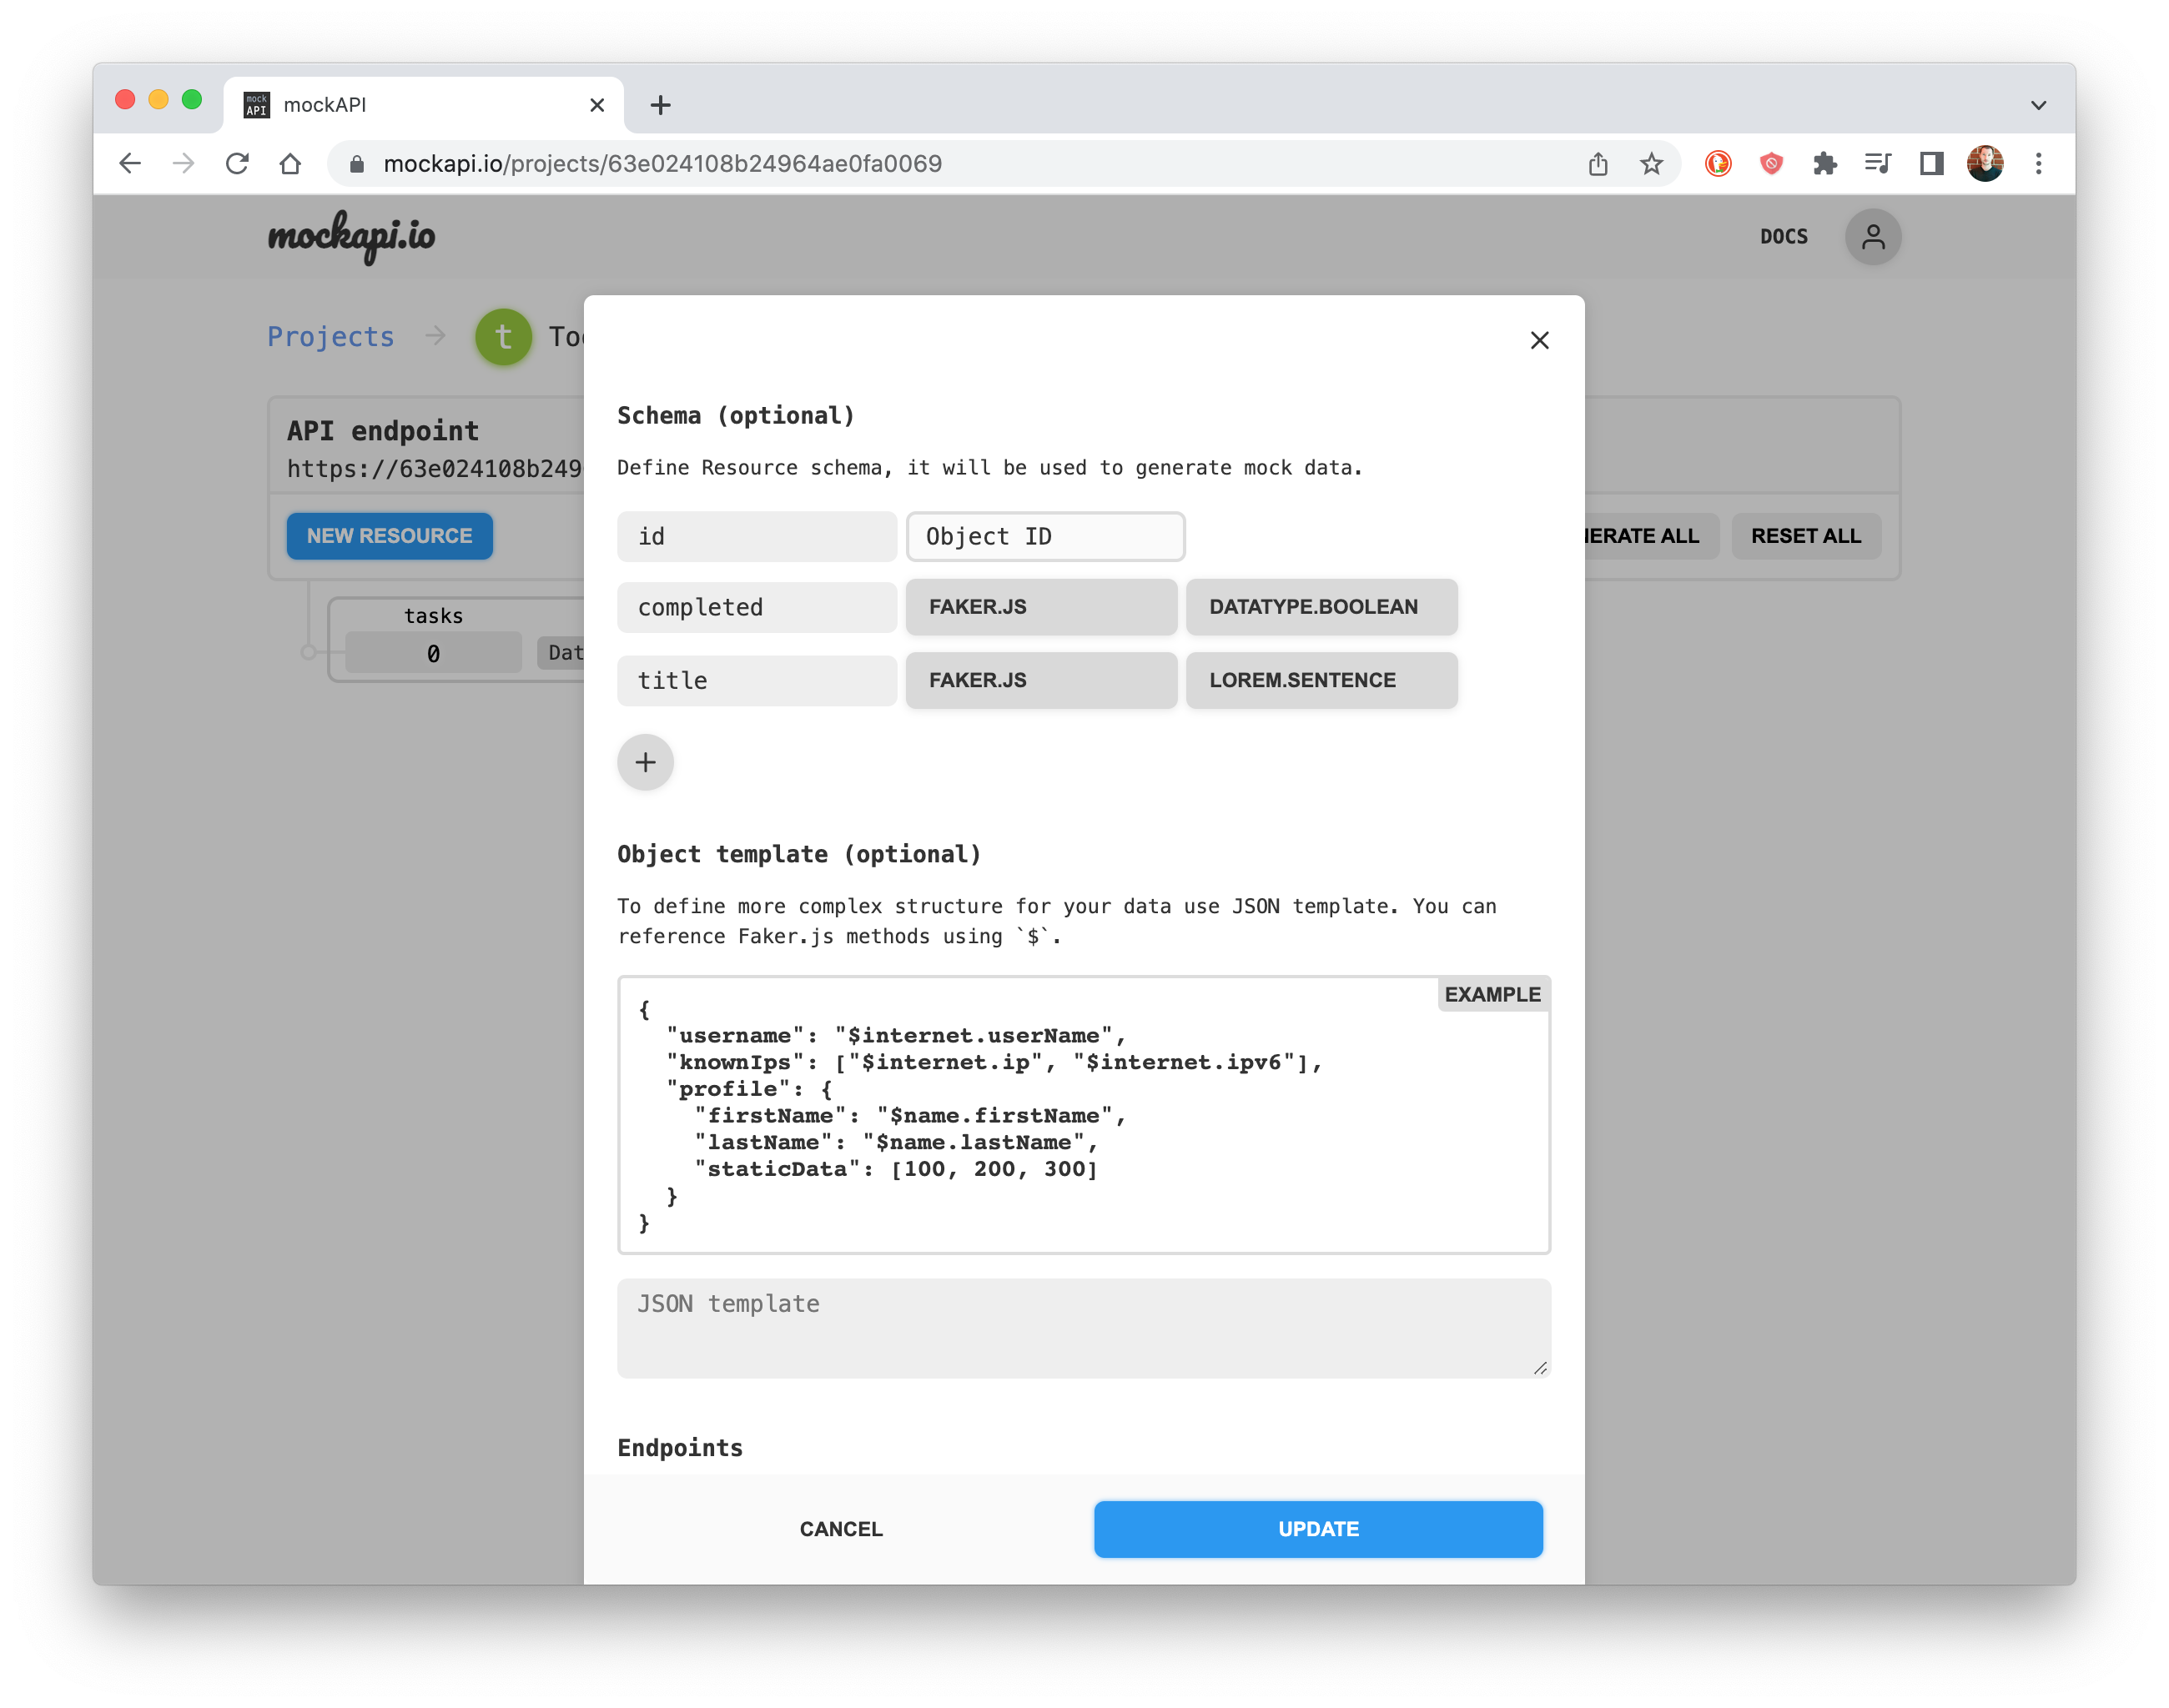Click the browser forward arrow
This screenshot has height=1708, width=2169.
point(183,163)
